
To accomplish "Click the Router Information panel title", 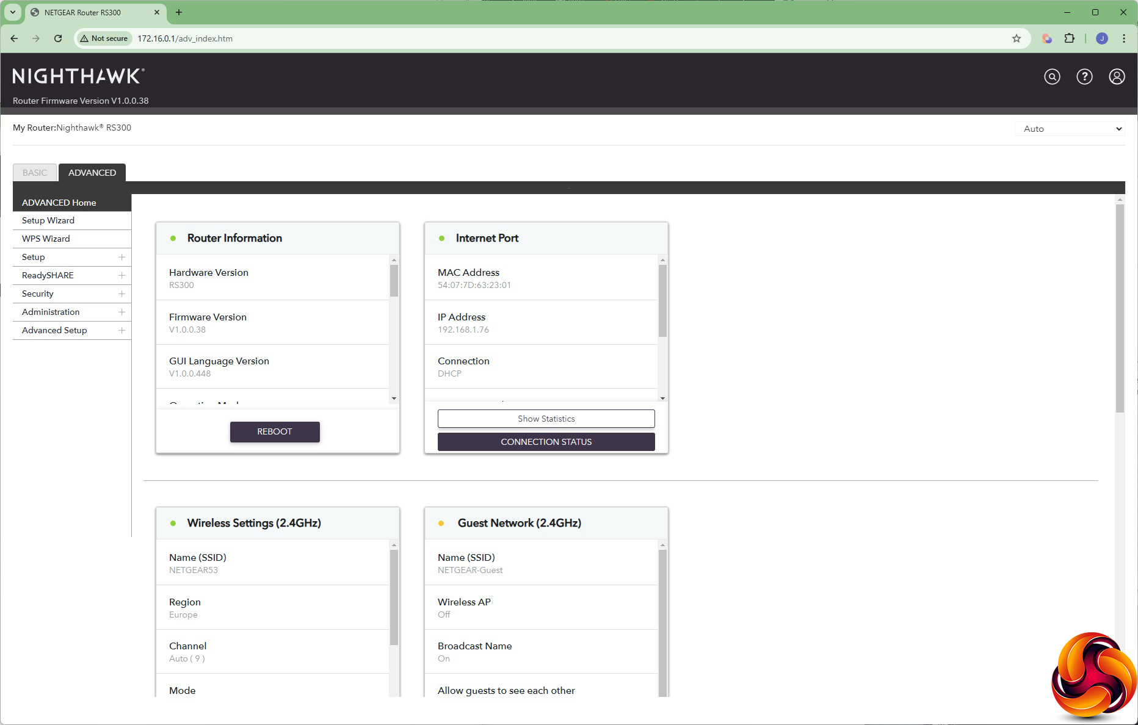I will (x=234, y=238).
